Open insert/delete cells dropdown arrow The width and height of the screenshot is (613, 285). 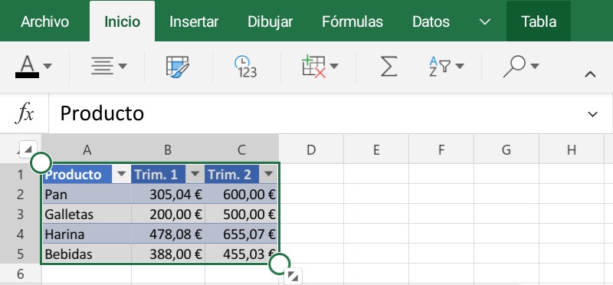[x=334, y=66]
